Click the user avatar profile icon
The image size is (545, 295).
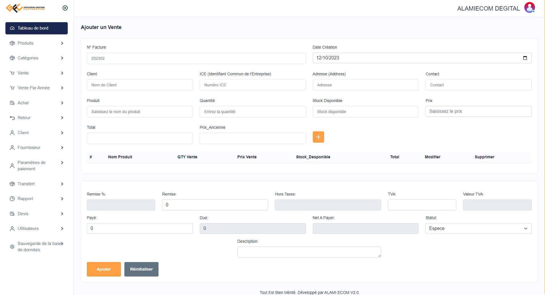tap(529, 8)
